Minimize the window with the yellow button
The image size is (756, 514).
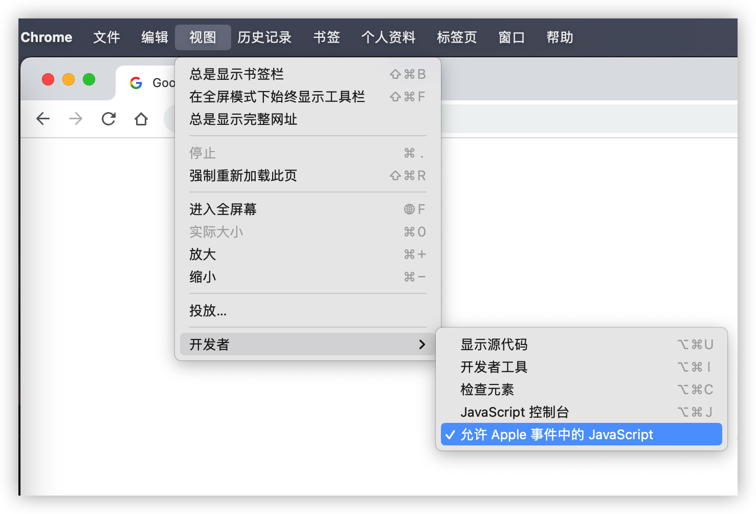[x=69, y=79]
